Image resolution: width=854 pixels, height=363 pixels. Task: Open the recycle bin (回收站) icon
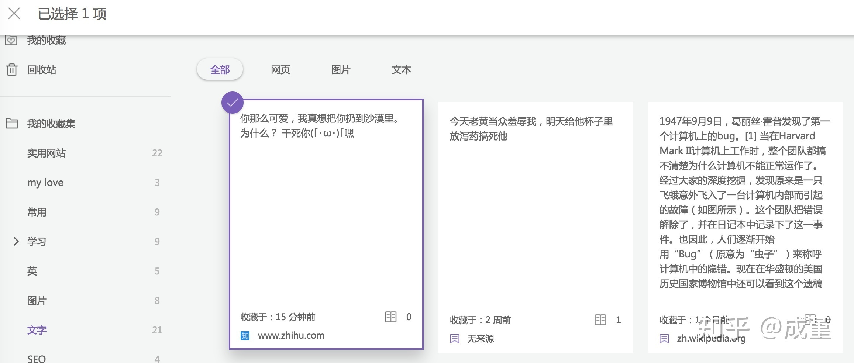pyautogui.click(x=12, y=69)
